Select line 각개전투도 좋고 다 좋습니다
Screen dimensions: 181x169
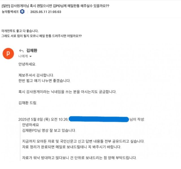pyautogui.click(x=20, y=31)
